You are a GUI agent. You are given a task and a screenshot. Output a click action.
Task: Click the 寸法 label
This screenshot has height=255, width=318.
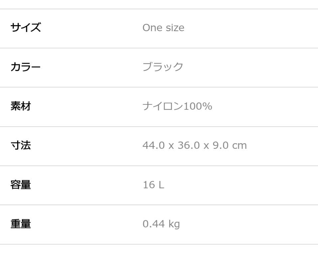(x=21, y=145)
